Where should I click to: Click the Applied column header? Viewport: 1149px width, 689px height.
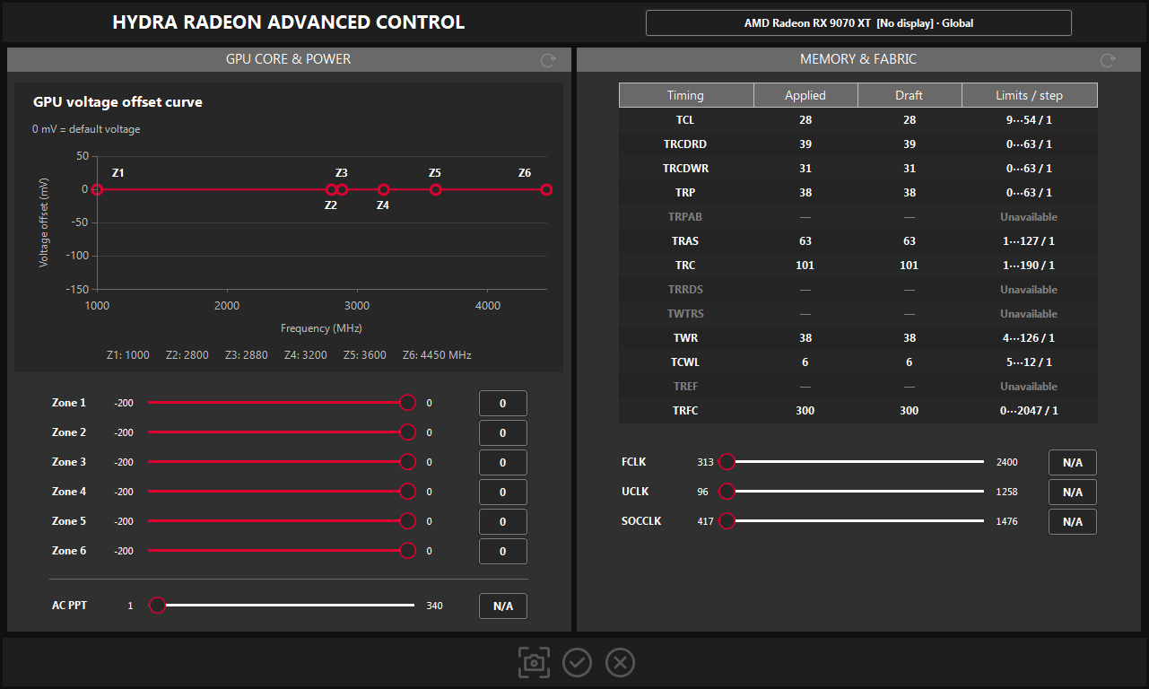(x=805, y=95)
